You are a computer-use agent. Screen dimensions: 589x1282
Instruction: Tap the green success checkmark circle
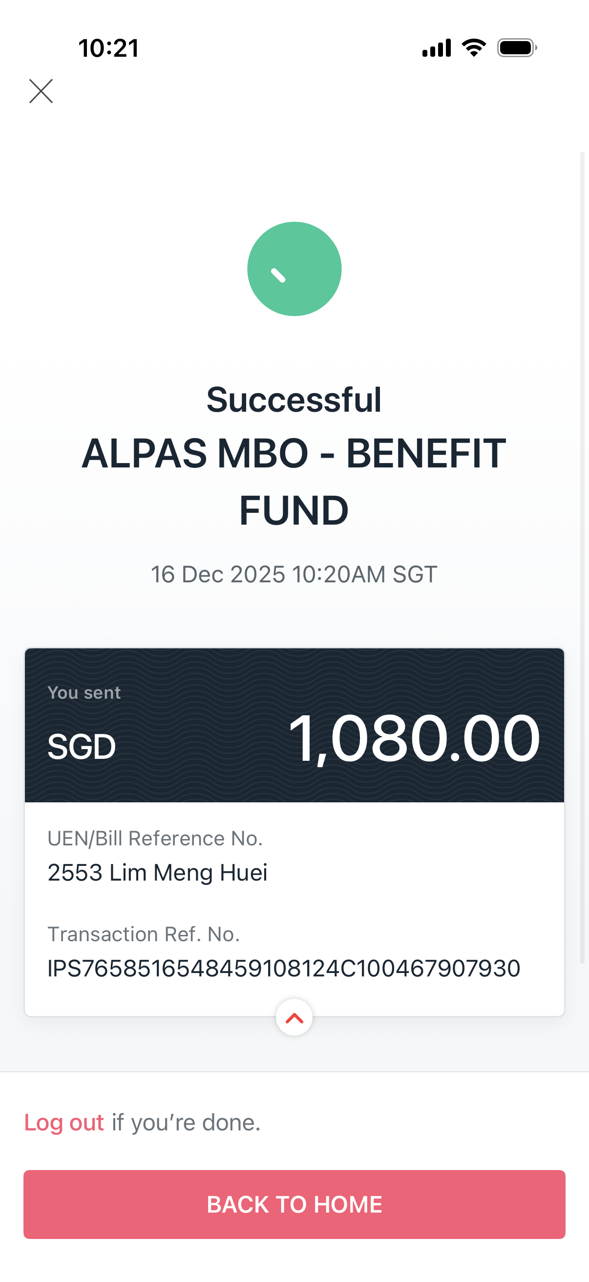tap(294, 269)
